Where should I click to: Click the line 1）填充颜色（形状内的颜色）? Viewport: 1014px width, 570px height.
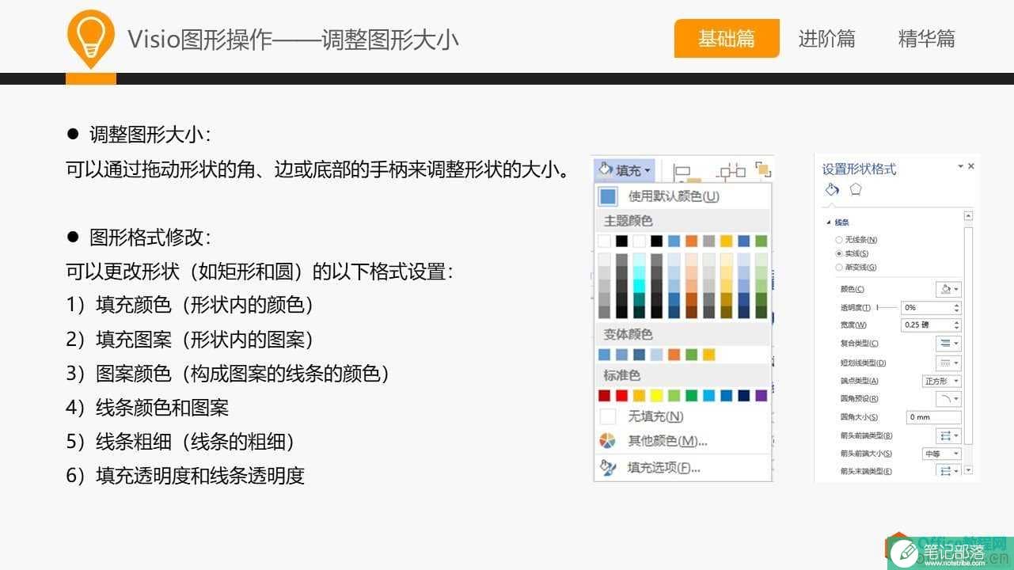[189, 304]
